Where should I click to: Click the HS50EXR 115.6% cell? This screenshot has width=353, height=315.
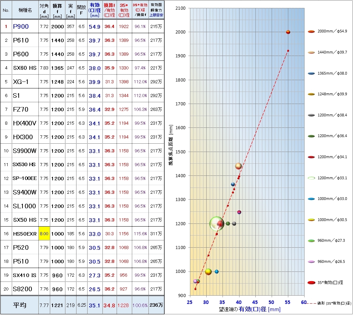tap(140, 234)
